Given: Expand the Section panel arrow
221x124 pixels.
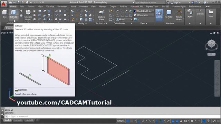Looking at the screenshot, I should (x=104, y=23).
